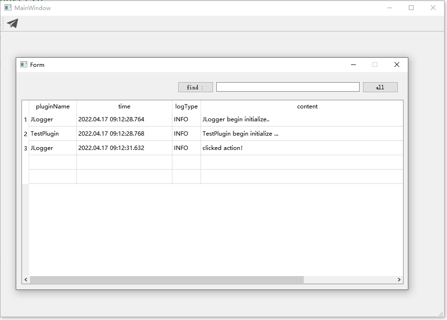The height and width of the screenshot is (320, 447).
Task: Click horizontal scrollbar left arrow
Action: 26,280
